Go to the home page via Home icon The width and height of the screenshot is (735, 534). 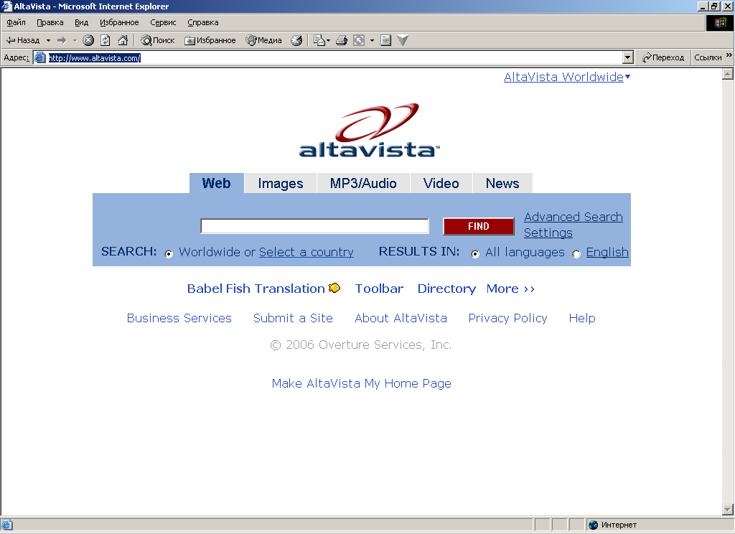(123, 40)
